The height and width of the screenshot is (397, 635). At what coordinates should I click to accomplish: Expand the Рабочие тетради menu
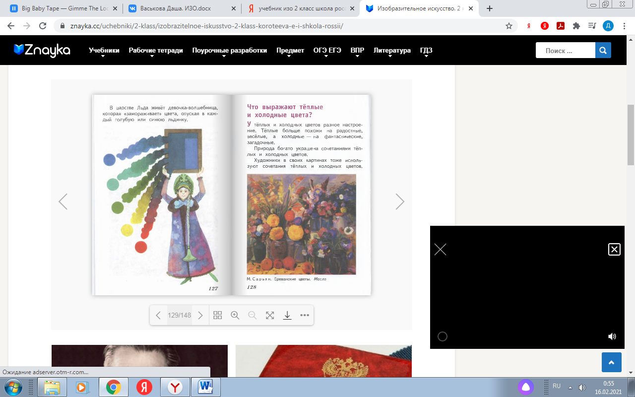click(x=156, y=50)
